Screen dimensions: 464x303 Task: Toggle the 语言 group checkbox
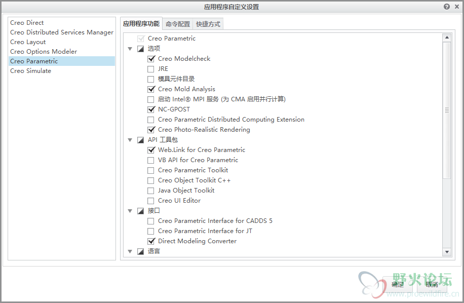point(140,251)
